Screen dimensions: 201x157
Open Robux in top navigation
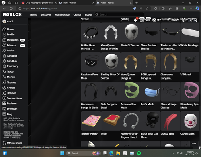(x=89, y=15)
